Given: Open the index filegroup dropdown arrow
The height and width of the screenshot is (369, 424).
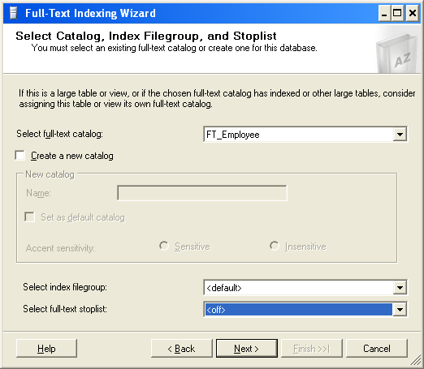Looking at the screenshot, I should (400, 287).
